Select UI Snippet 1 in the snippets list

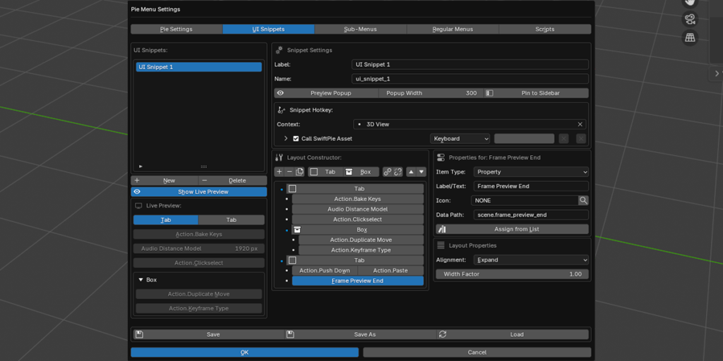pos(198,67)
